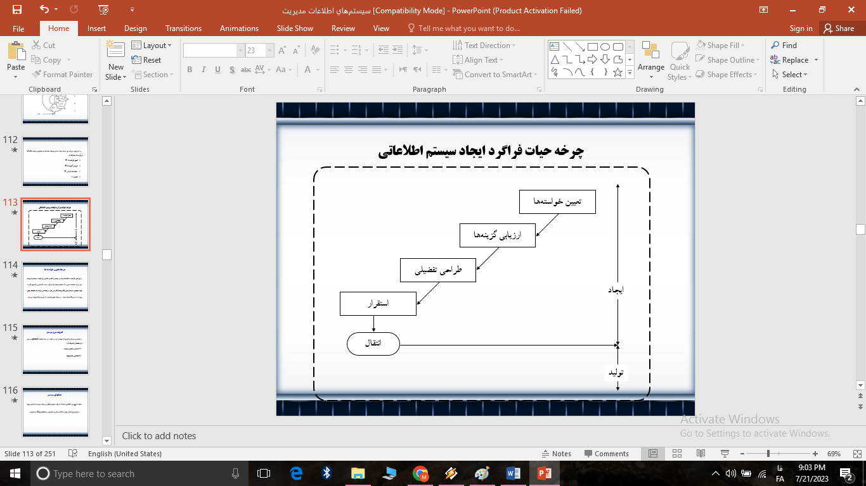Screen dimensions: 866x486
Task: Toggle Strikethrough formatting
Action: tap(246, 70)
